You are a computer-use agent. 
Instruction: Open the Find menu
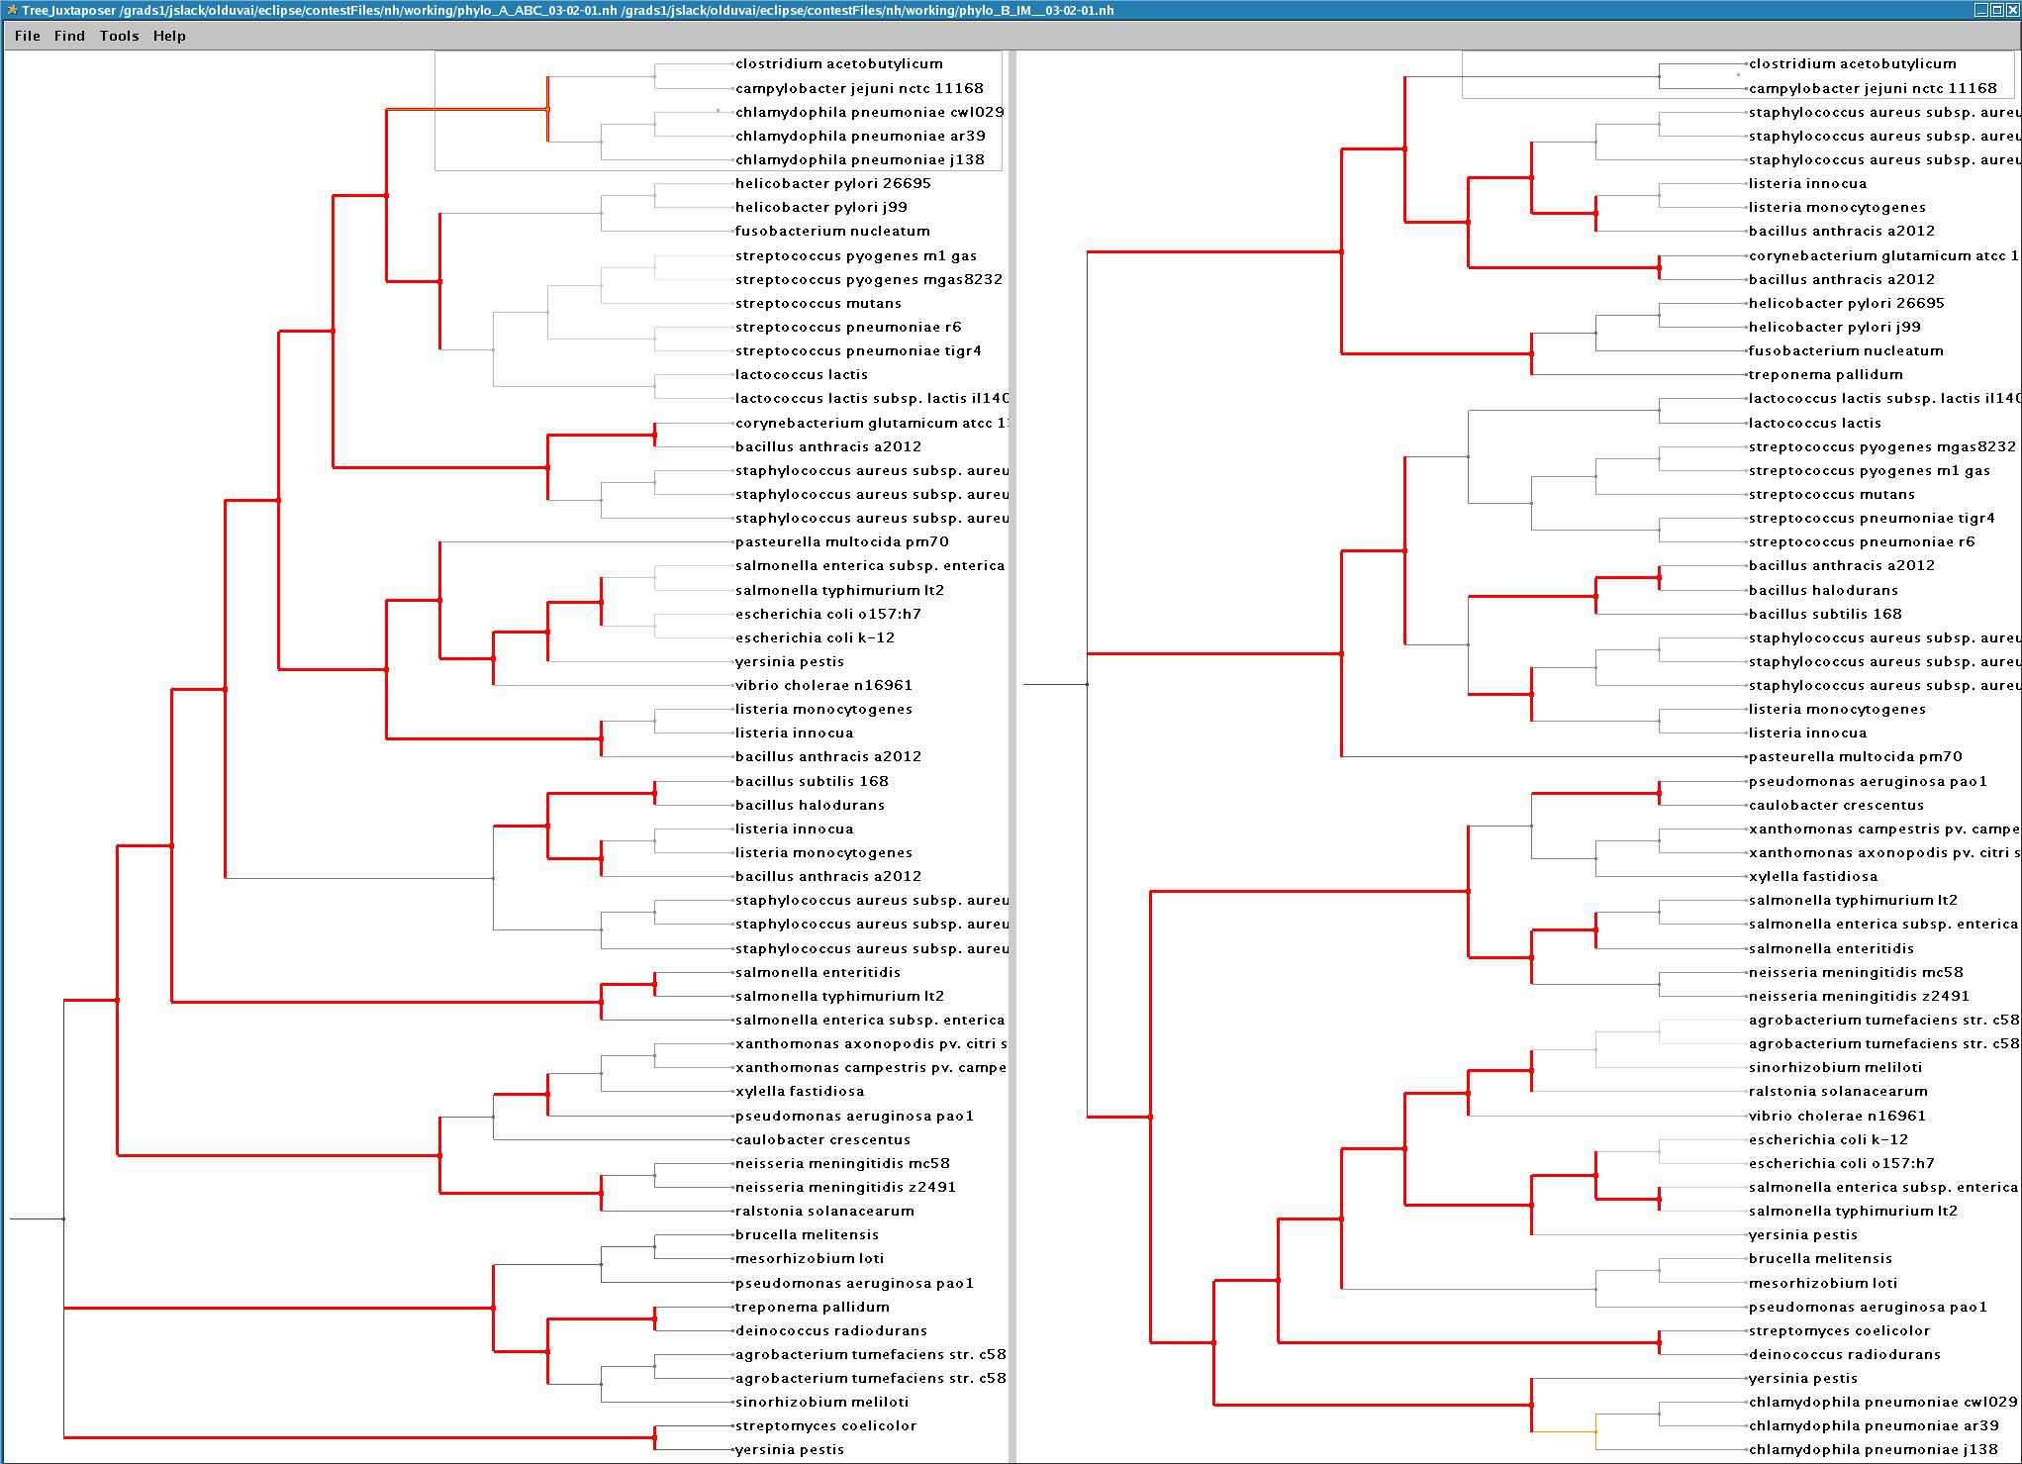[69, 36]
